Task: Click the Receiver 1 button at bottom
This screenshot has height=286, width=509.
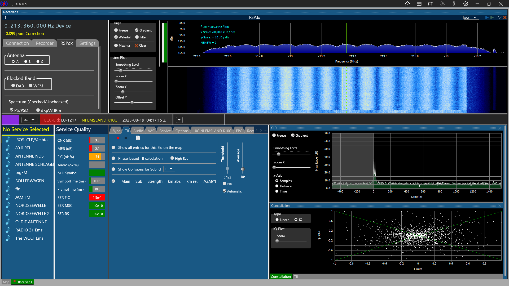Action: coord(23,282)
